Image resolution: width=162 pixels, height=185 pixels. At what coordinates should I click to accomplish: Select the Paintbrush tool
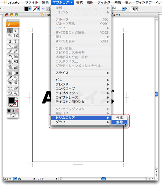10,51
